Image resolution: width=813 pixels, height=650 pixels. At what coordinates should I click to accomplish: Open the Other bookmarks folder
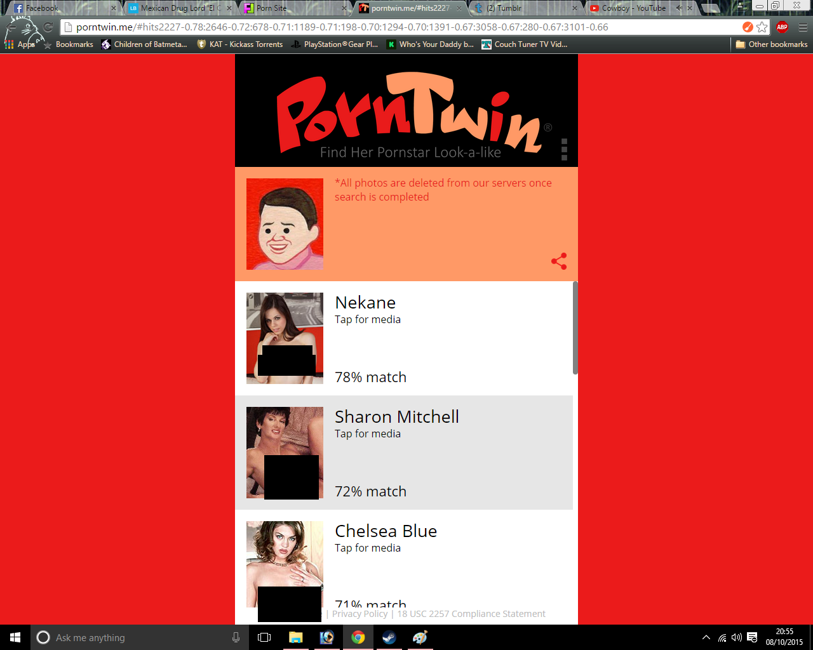pyautogui.click(x=771, y=44)
